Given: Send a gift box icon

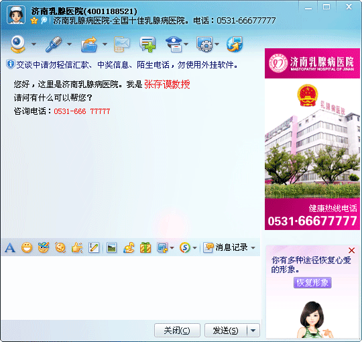Looking at the screenshot, I should 145,248.
